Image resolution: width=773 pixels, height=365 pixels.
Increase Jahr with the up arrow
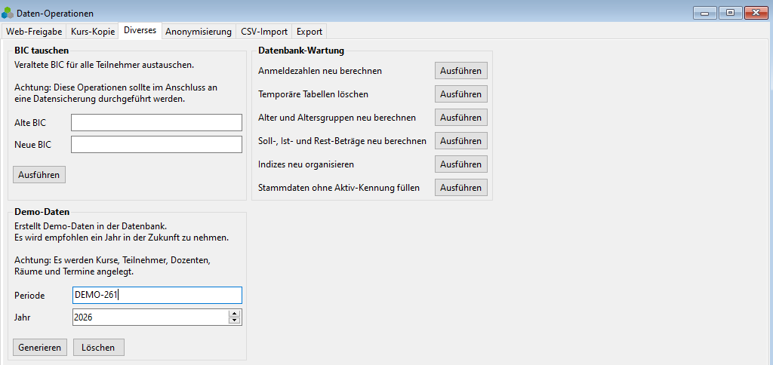[x=235, y=314]
